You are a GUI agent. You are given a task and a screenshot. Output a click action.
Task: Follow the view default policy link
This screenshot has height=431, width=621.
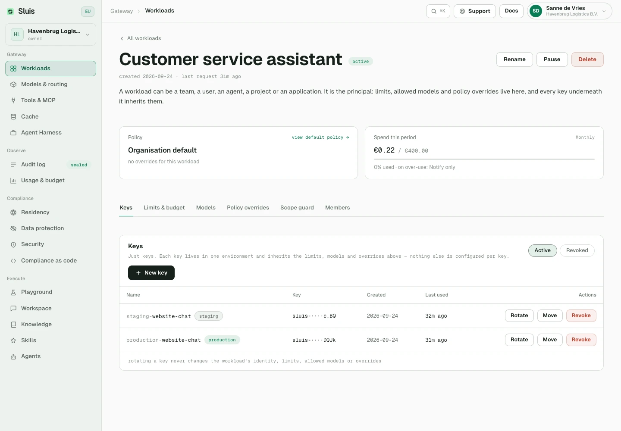[320, 137]
